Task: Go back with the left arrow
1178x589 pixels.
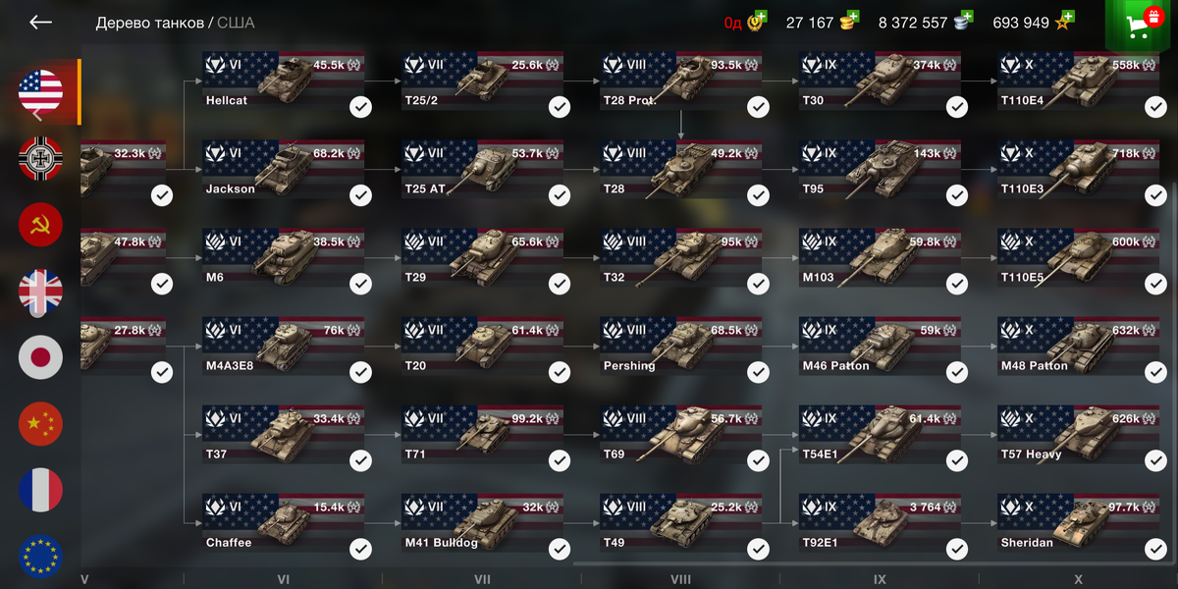Action: click(x=40, y=22)
